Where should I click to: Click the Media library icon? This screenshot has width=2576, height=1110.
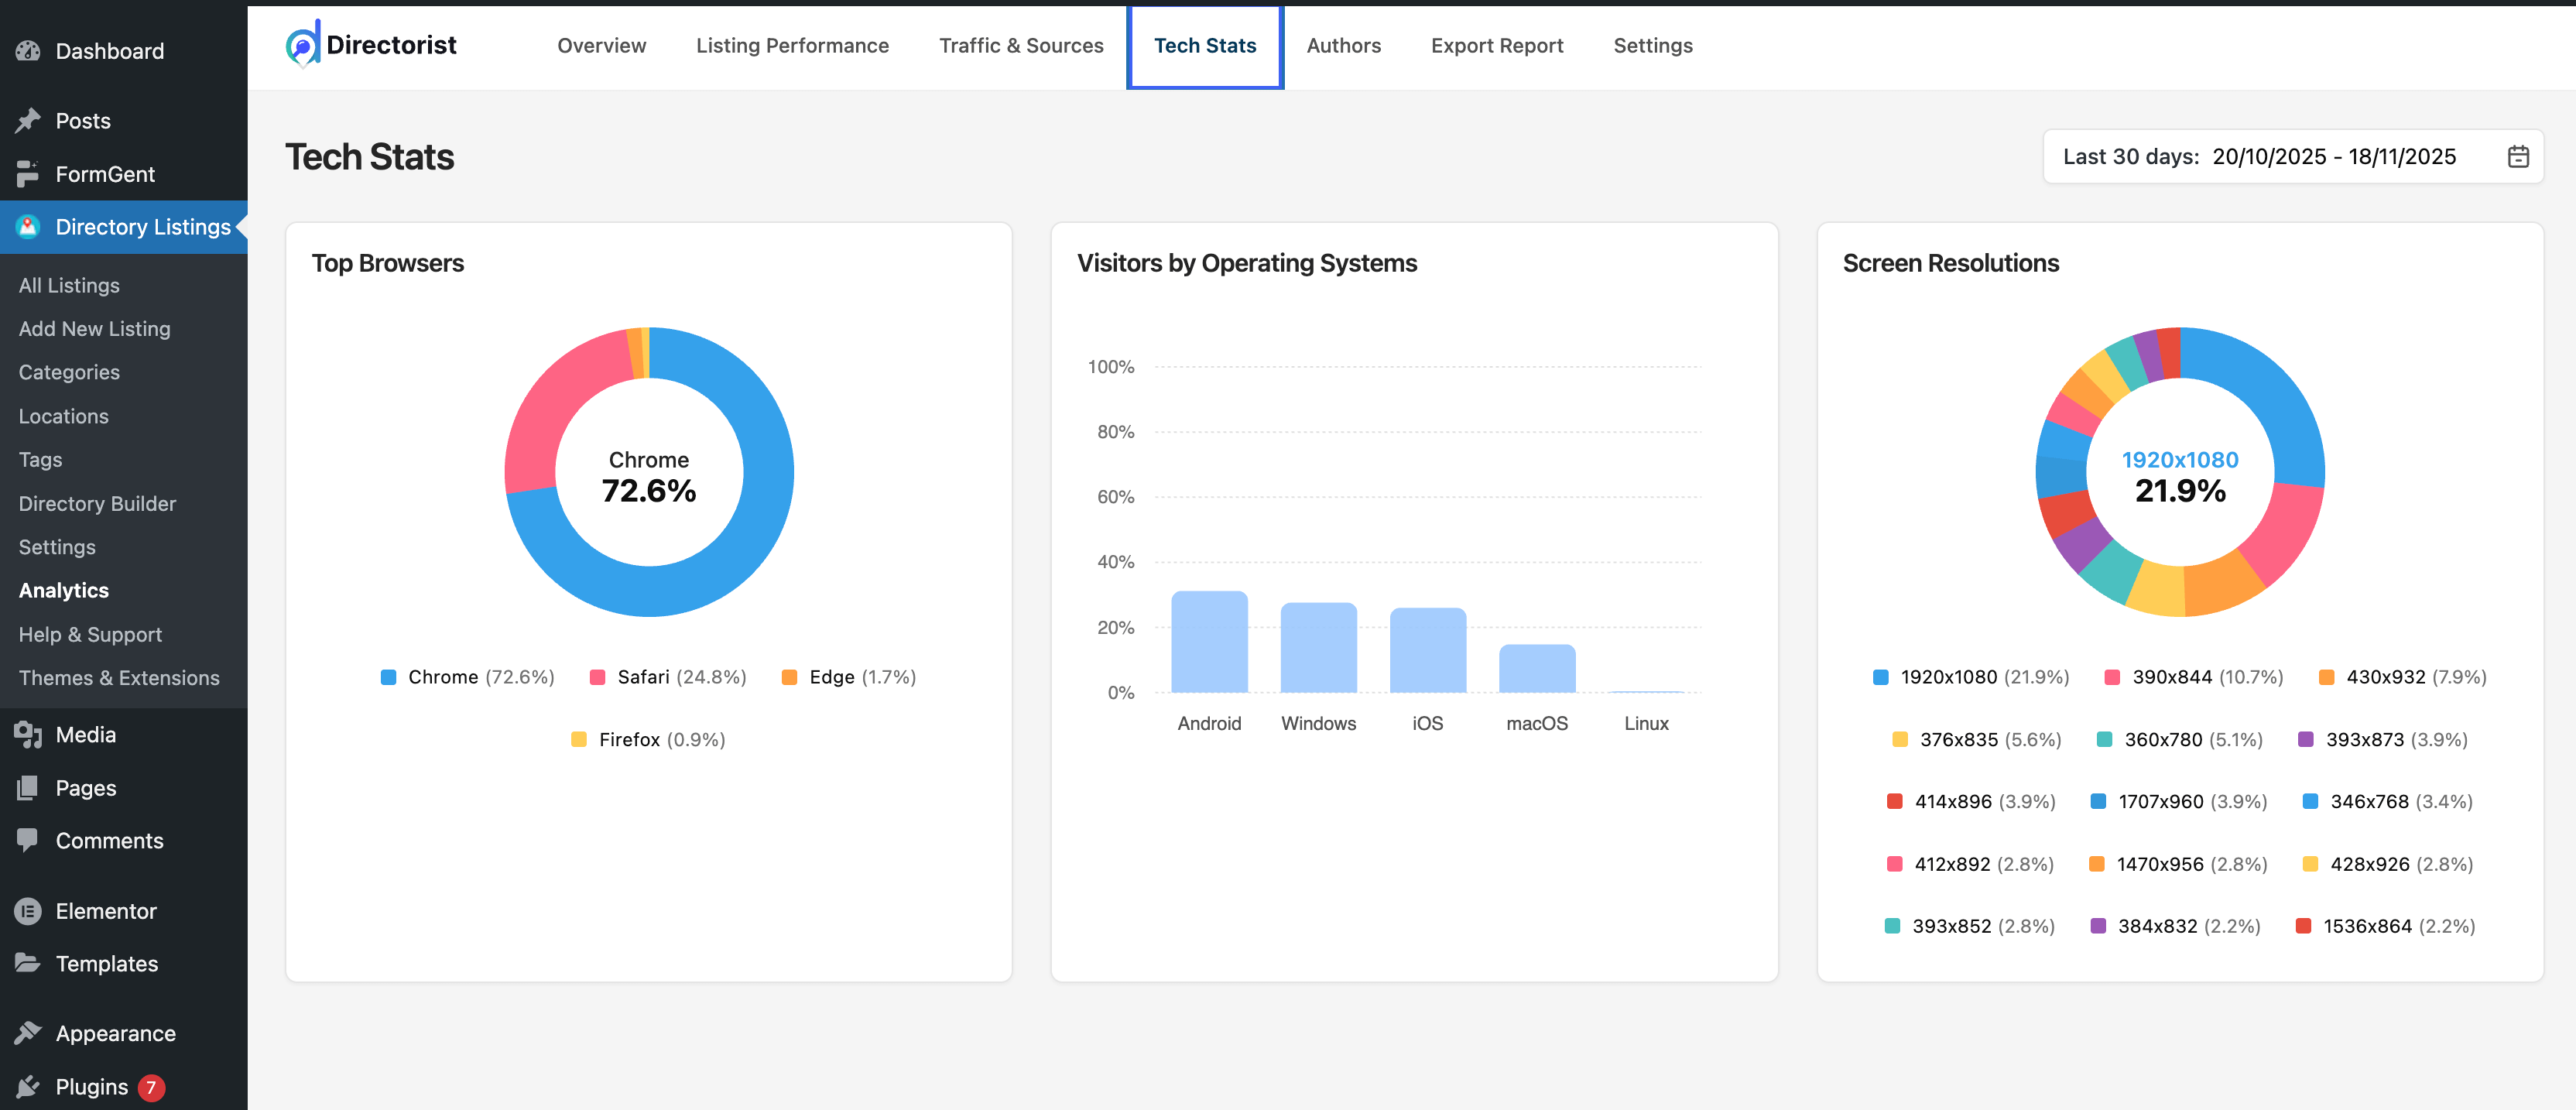coord(28,735)
